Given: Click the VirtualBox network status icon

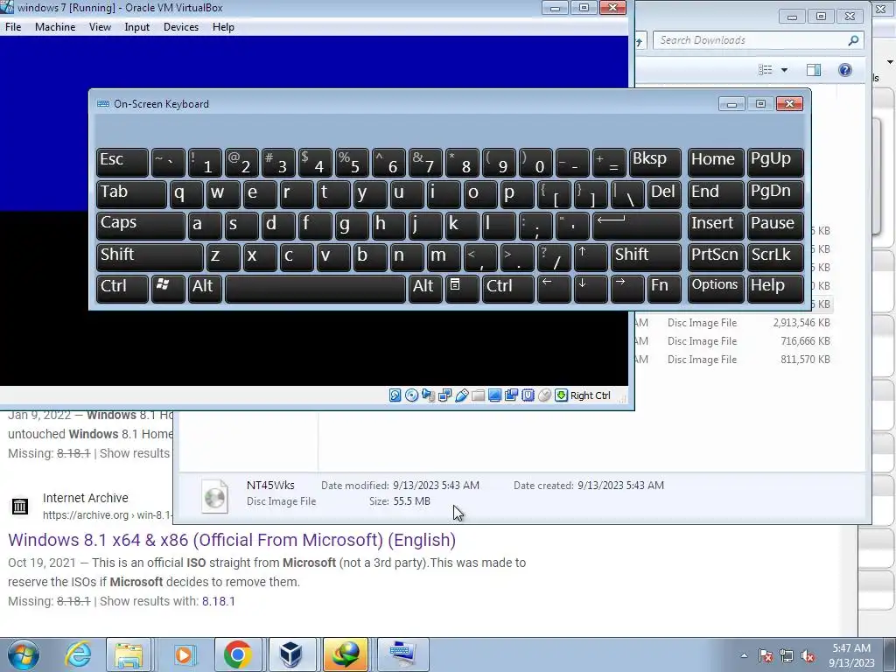Looking at the screenshot, I should (x=444, y=395).
